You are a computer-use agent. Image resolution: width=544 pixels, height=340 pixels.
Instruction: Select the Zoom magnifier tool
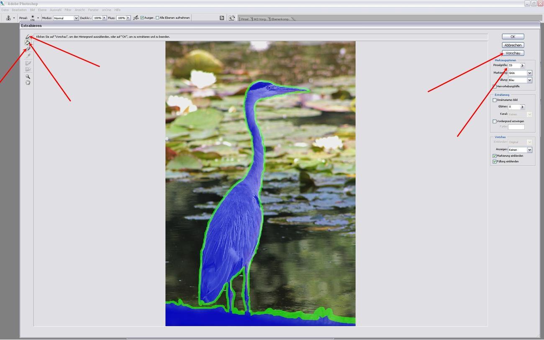28,77
